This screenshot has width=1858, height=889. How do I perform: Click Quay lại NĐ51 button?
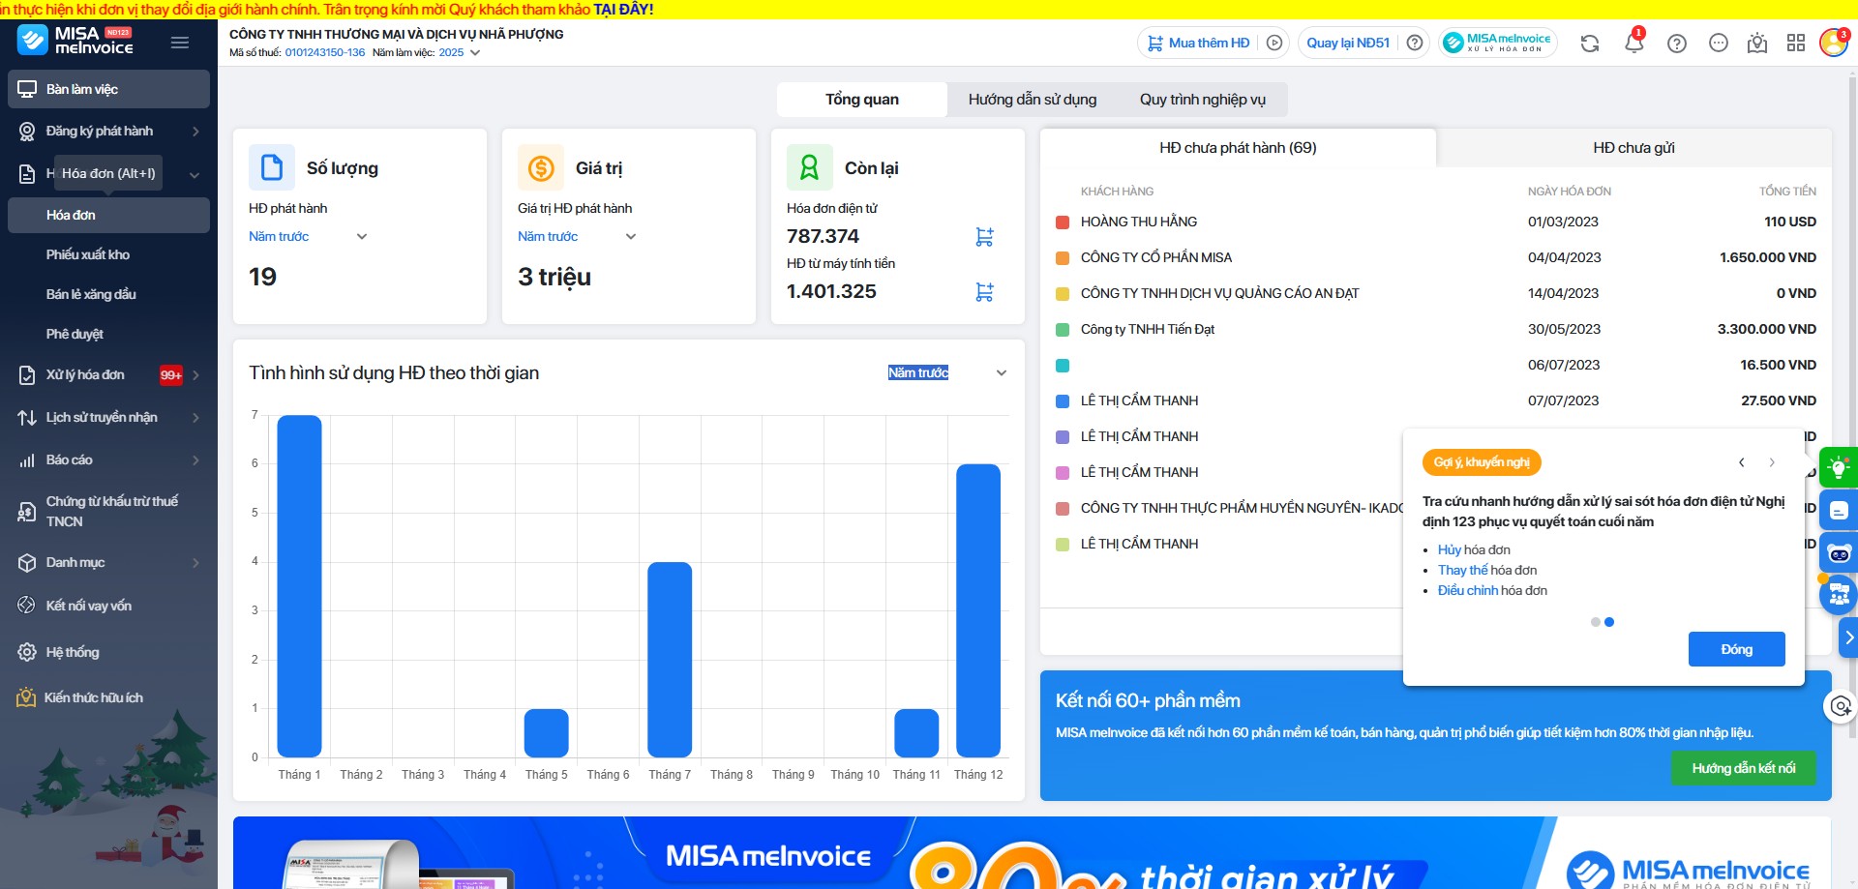coord(1348,43)
